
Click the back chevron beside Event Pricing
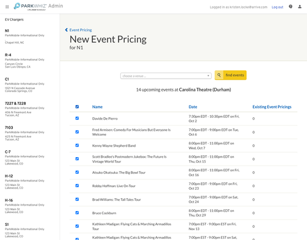pyautogui.click(x=66, y=30)
